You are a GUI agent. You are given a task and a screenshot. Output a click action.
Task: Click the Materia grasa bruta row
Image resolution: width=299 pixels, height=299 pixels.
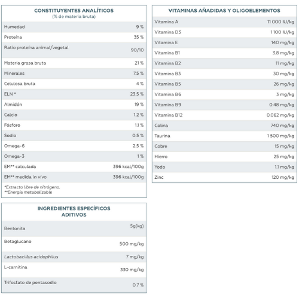74,63
